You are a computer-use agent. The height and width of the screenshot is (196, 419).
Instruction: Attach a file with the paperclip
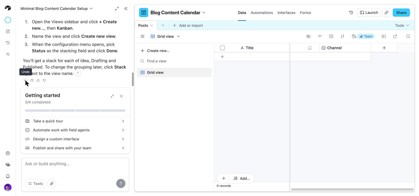pos(52,183)
